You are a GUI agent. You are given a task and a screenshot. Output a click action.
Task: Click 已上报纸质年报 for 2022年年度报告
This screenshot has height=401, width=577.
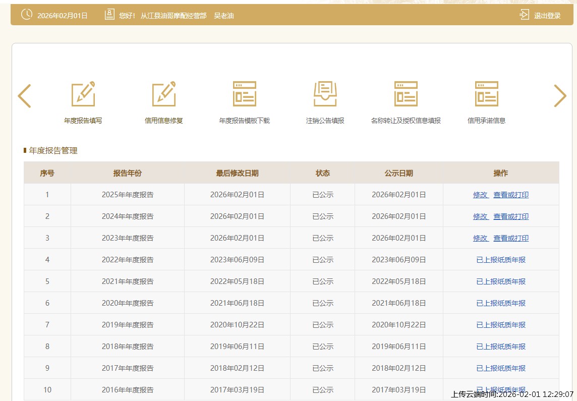click(501, 260)
